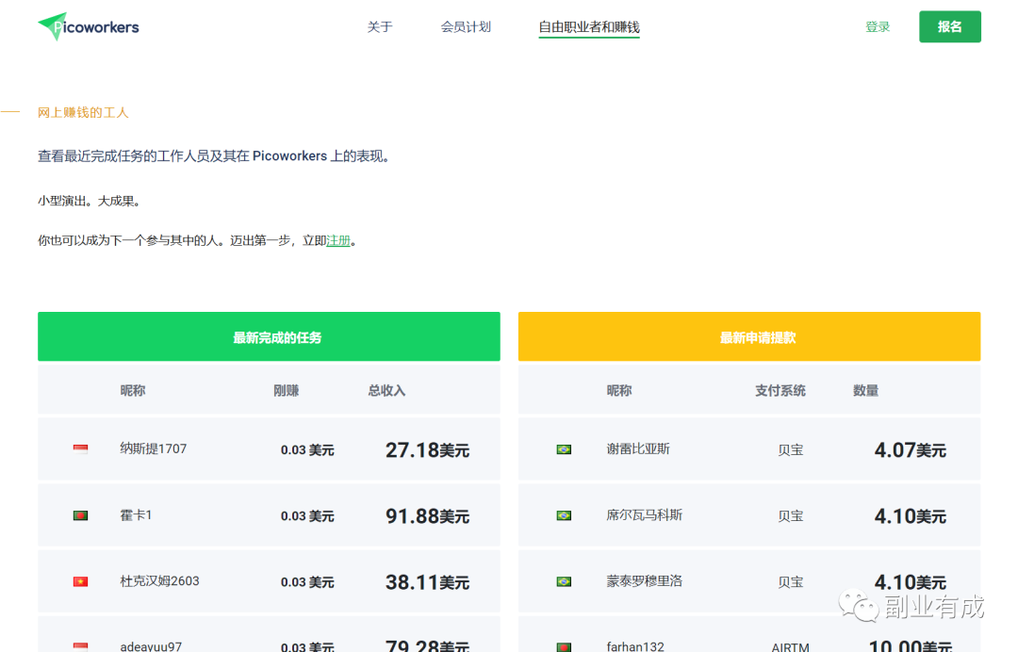Open the 注册 link
The height and width of the screenshot is (652, 1018).
click(x=338, y=240)
